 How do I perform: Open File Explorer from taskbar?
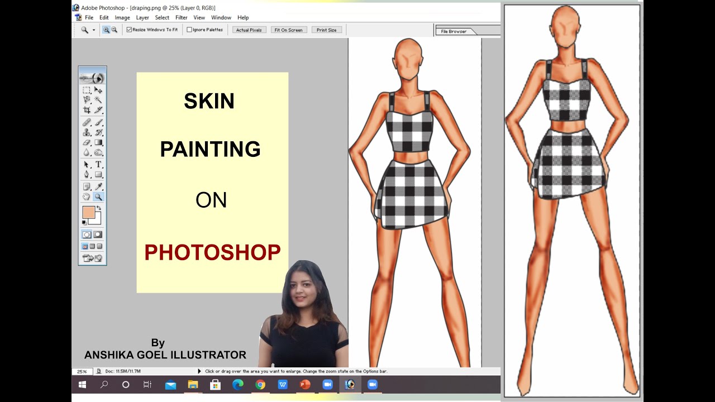(193, 385)
